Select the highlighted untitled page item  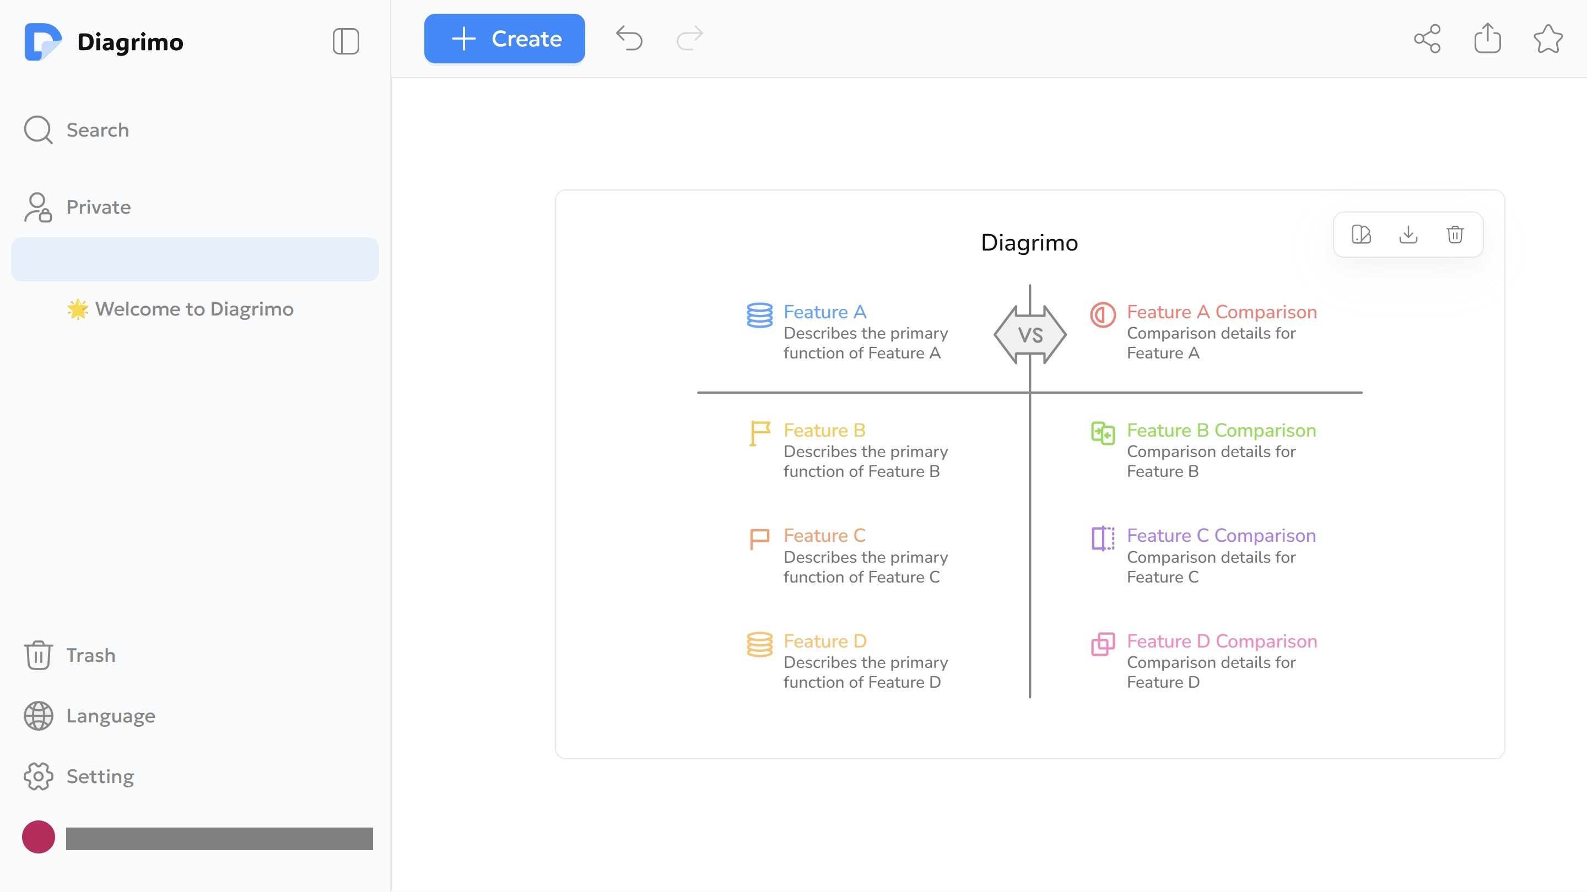(x=195, y=259)
